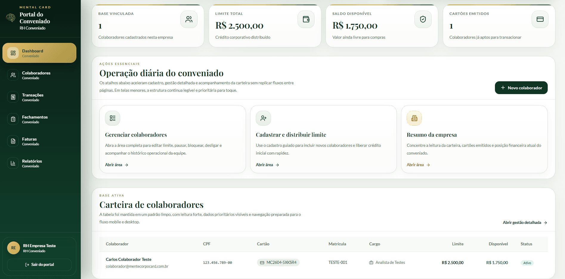The image size is (565, 279).
Task: Select the Dashboard entry in the sidebar
Action: [39, 53]
